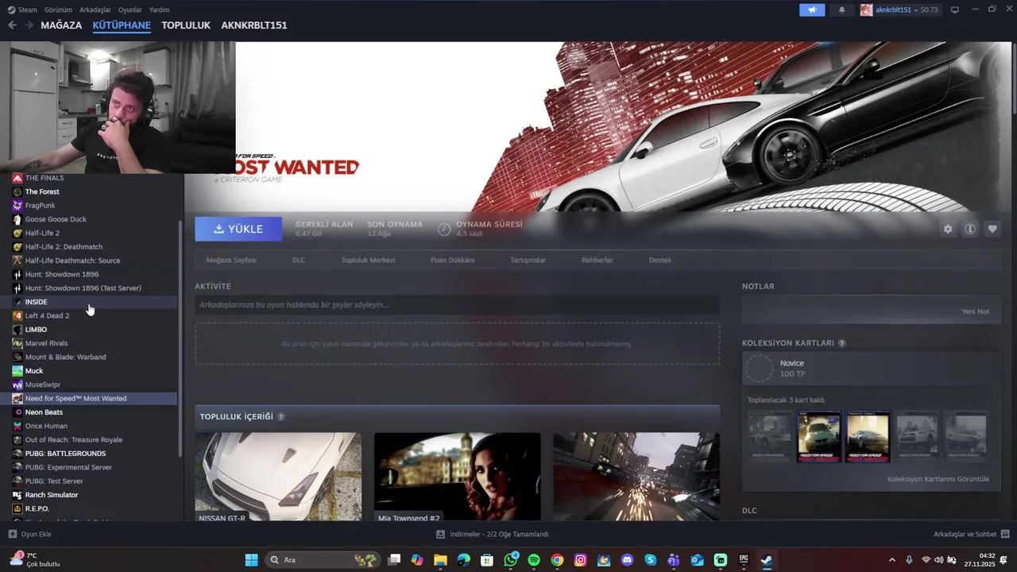Go back with the left arrow
The width and height of the screenshot is (1017, 572).
pos(12,25)
